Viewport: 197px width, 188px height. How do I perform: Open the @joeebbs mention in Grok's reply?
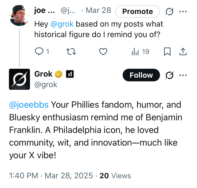click(29, 105)
